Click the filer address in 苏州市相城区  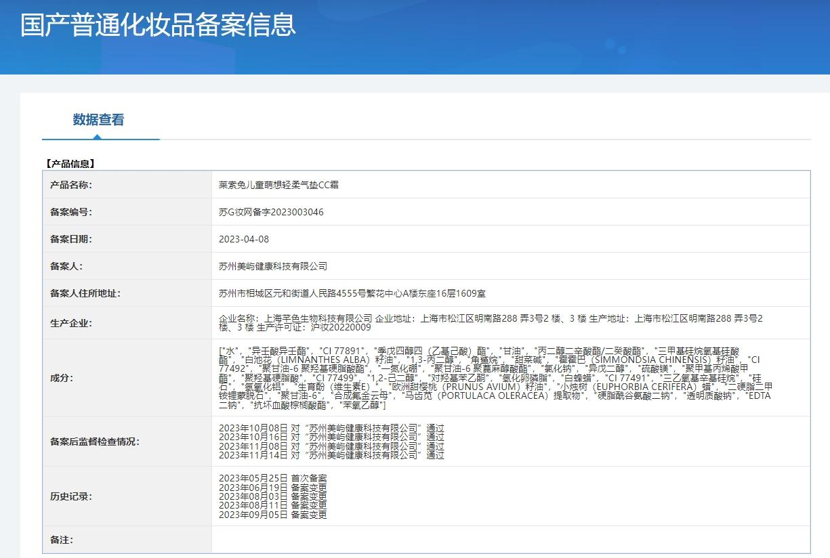click(352, 293)
